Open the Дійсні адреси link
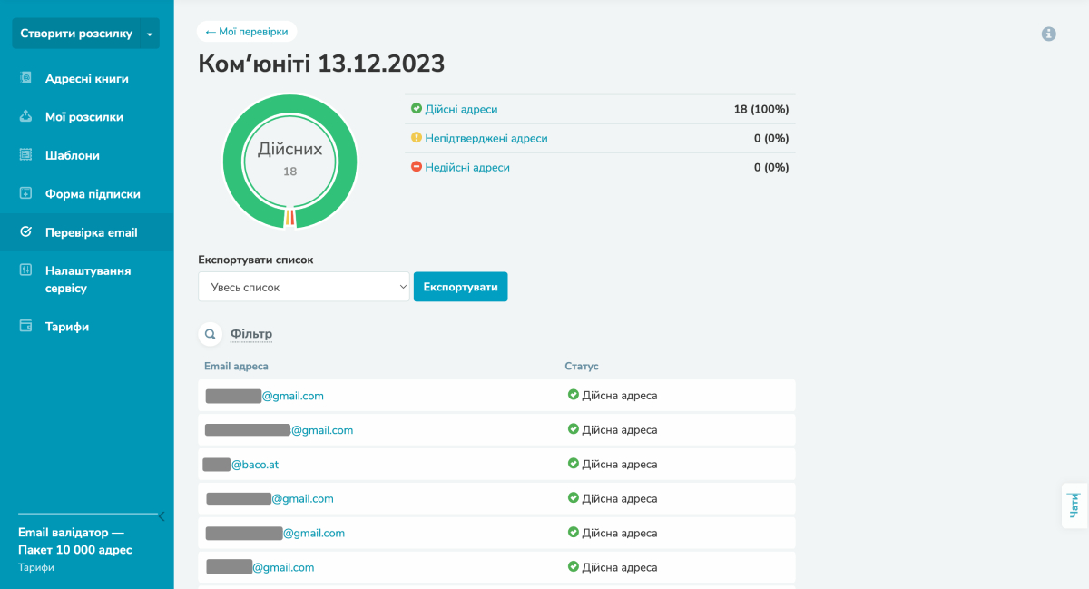Viewport: 1089px width, 589px height. (461, 109)
